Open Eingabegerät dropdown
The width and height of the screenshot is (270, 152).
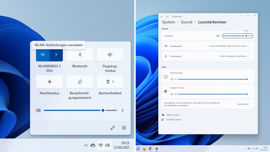235,56
